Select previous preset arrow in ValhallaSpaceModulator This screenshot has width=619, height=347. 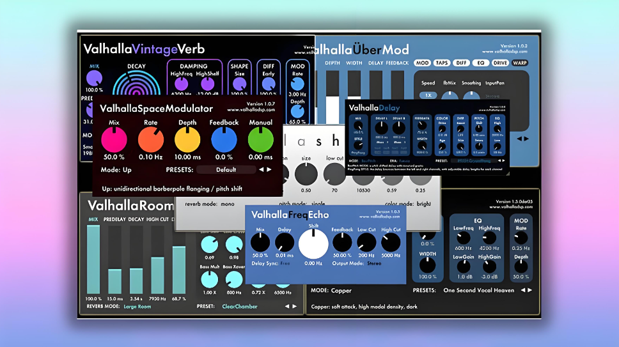point(262,169)
